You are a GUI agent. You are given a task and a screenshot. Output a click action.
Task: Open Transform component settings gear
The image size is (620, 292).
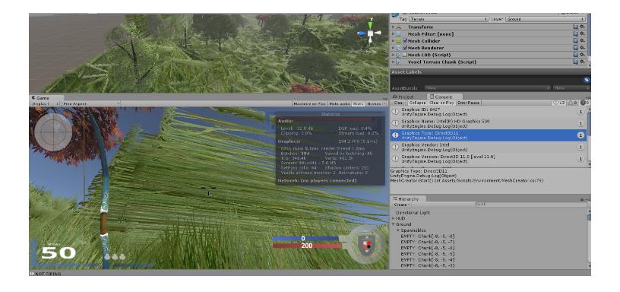582,27
